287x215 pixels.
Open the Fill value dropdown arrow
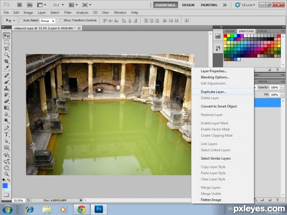pyautogui.click(x=282, y=95)
